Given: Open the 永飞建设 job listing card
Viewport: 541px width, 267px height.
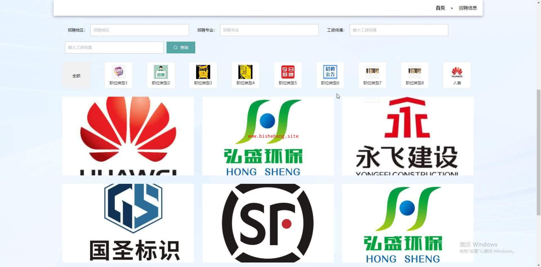Looking at the screenshot, I should [408, 136].
